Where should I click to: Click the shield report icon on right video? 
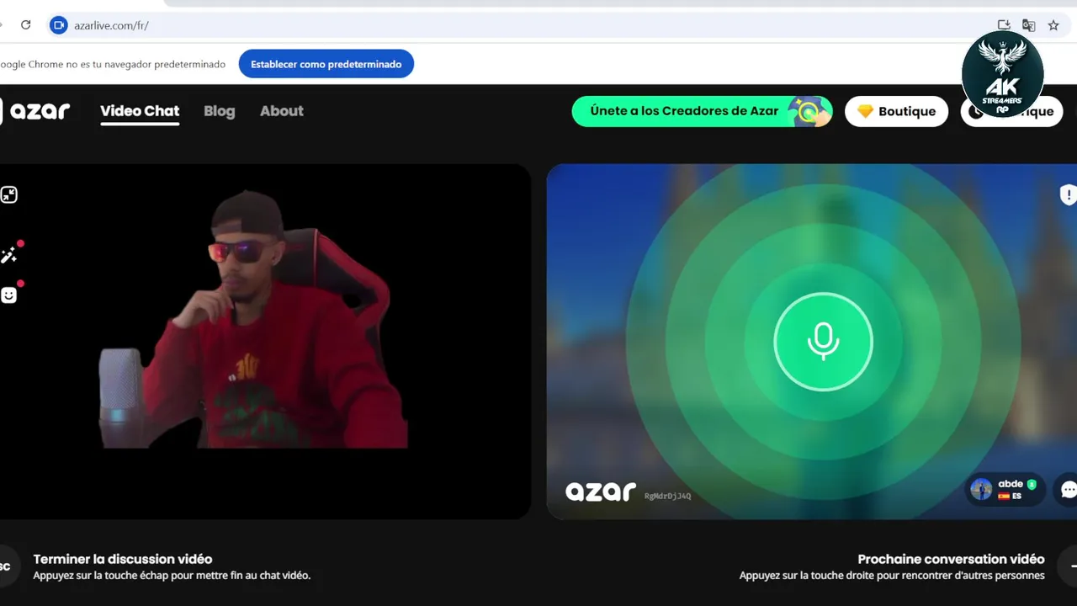(1068, 195)
